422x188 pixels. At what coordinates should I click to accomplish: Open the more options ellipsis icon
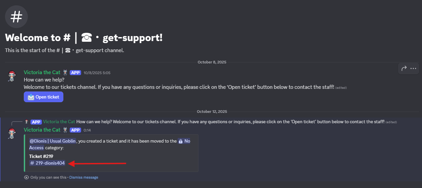[x=413, y=68]
